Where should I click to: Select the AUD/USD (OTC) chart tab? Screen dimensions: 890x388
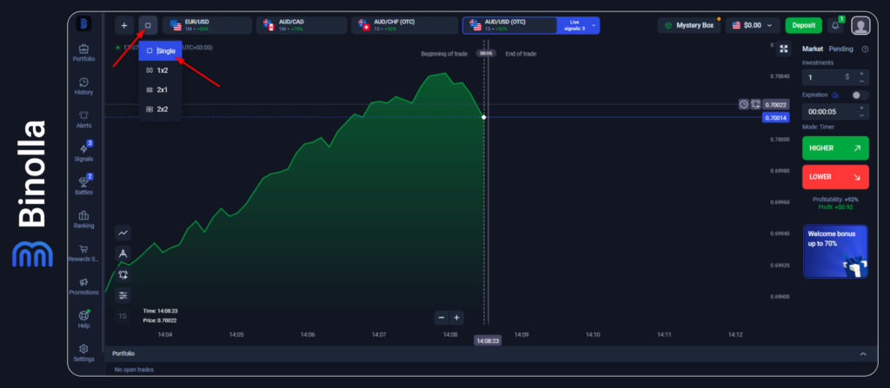tap(509, 25)
